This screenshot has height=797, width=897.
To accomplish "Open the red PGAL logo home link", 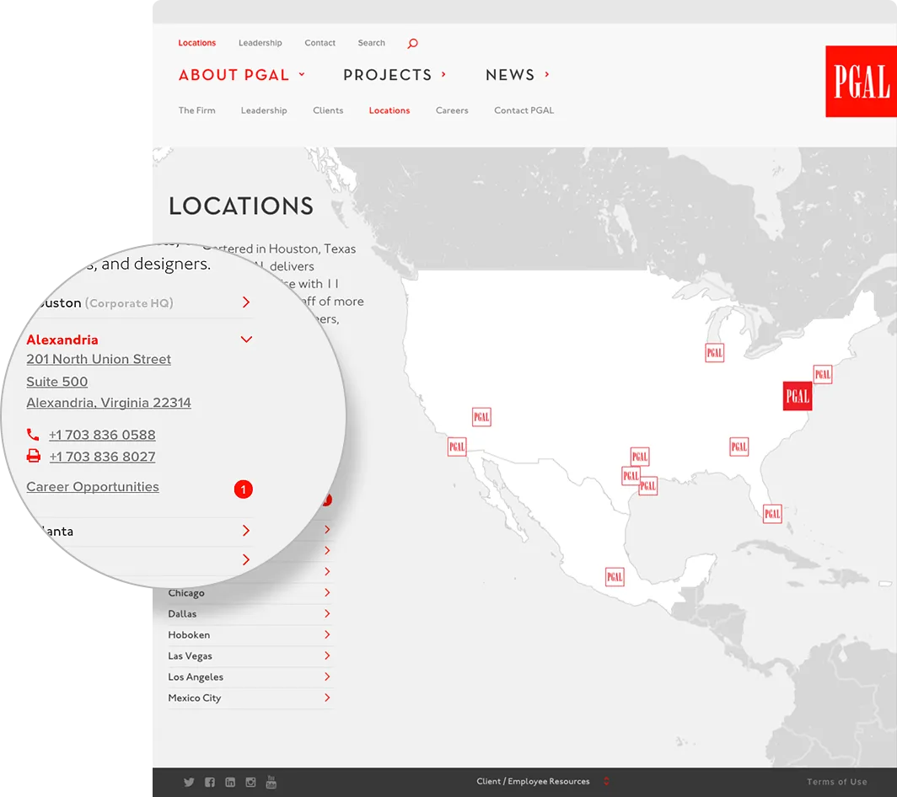I will (861, 82).
